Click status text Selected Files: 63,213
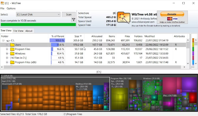 [x=12, y=114]
